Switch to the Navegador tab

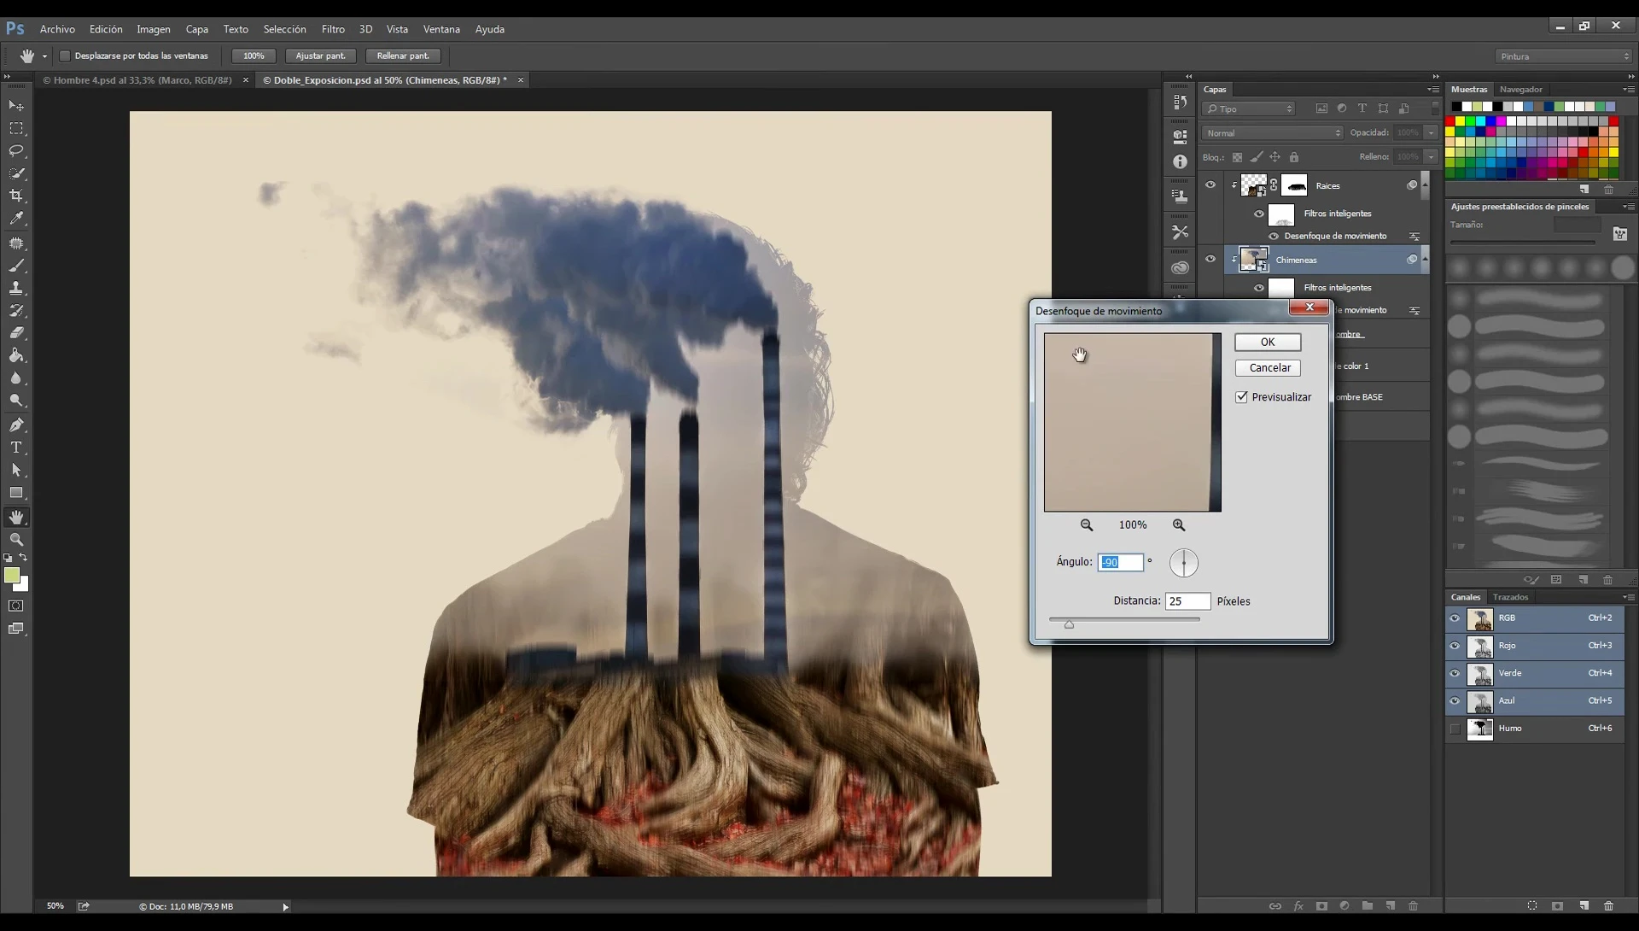tap(1520, 89)
